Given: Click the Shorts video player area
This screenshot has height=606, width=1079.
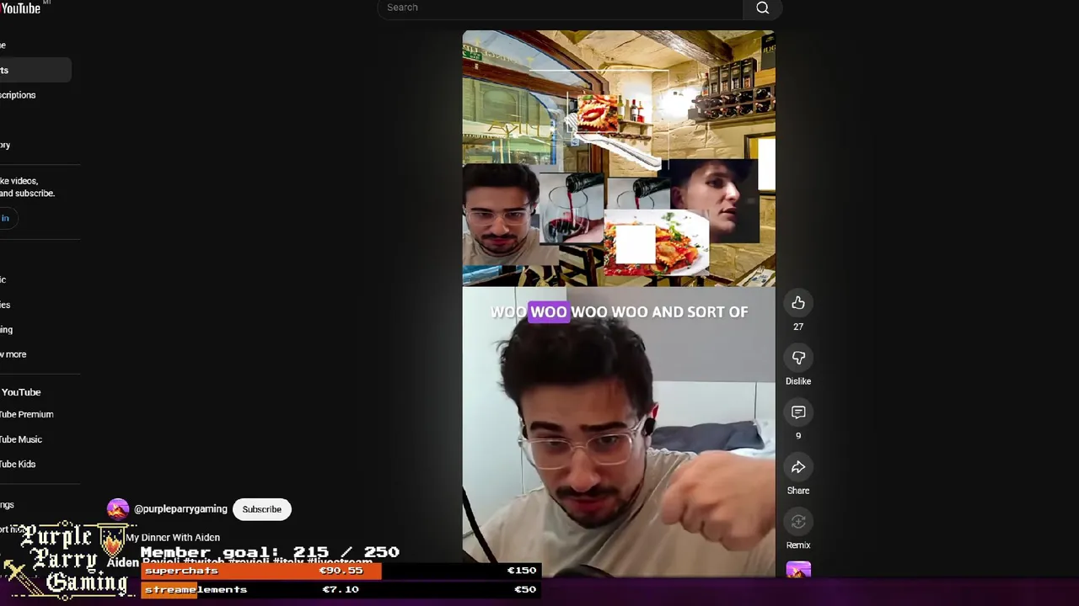Looking at the screenshot, I should [619, 304].
